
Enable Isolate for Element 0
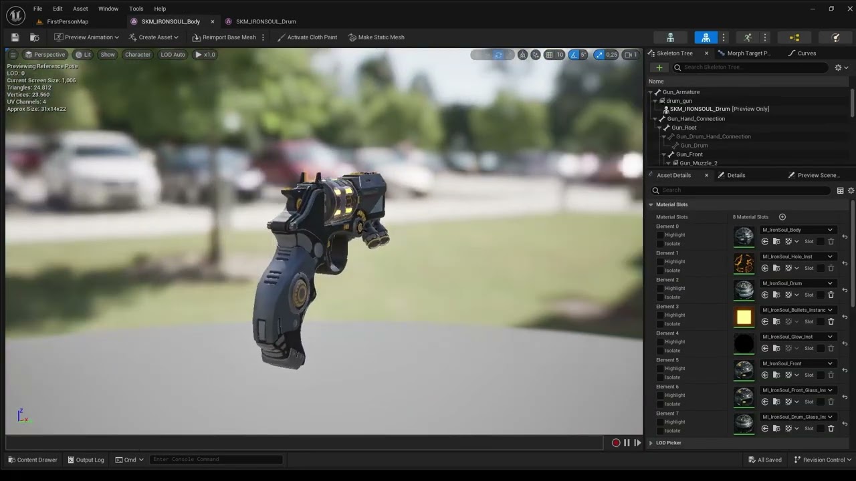click(660, 244)
